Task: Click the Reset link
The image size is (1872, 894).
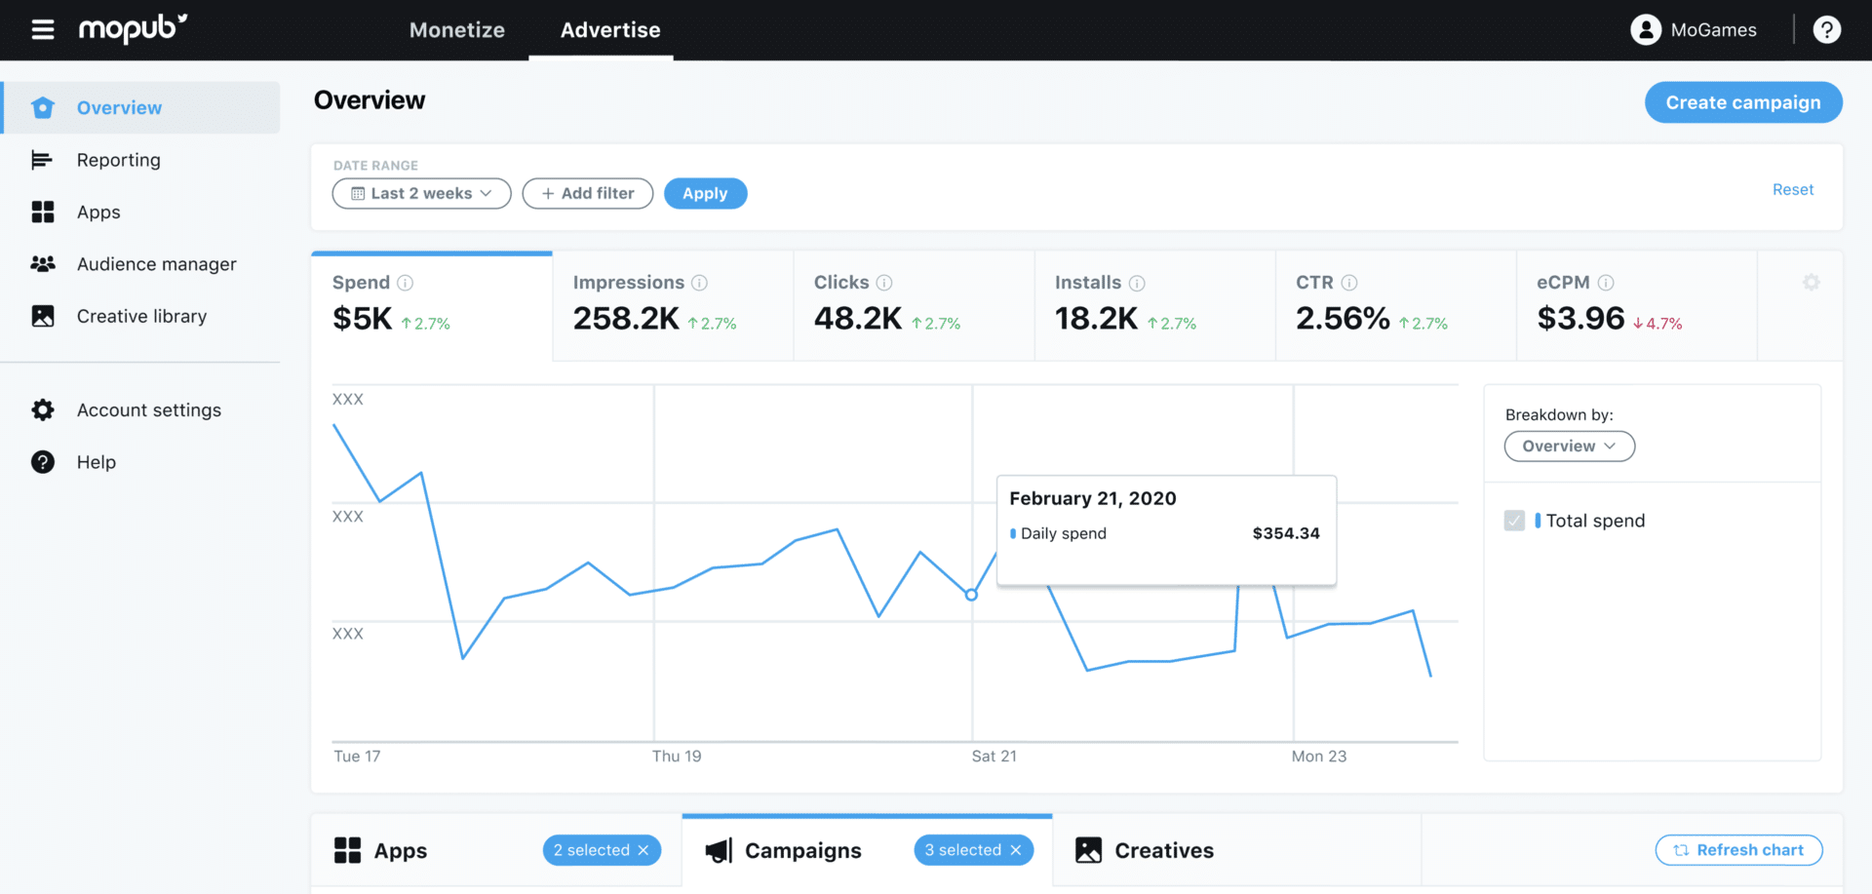Action: tap(1793, 188)
